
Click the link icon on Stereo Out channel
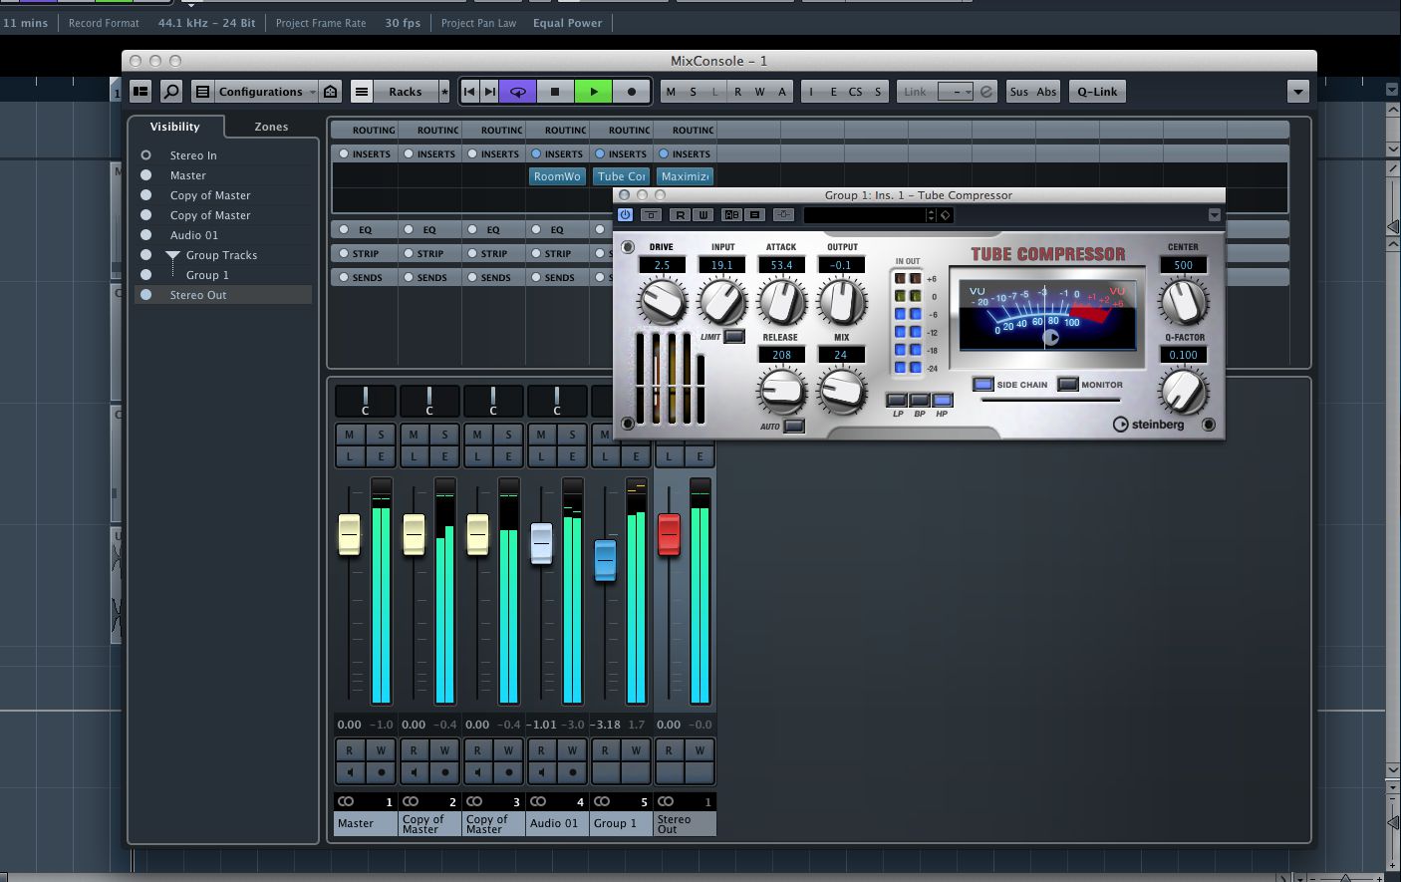tap(666, 801)
